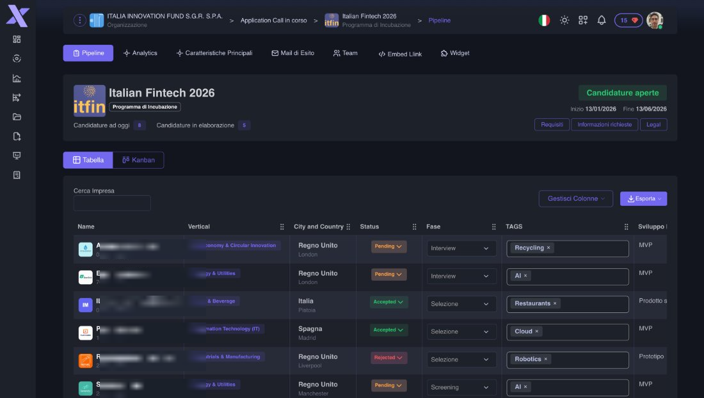
Task: Open the three-dot organization menu
Action: coord(79,20)
